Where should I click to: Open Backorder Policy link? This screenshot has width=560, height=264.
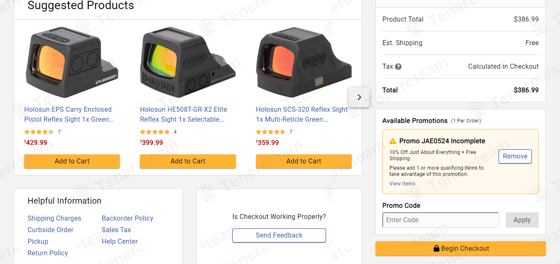[128, 218]
